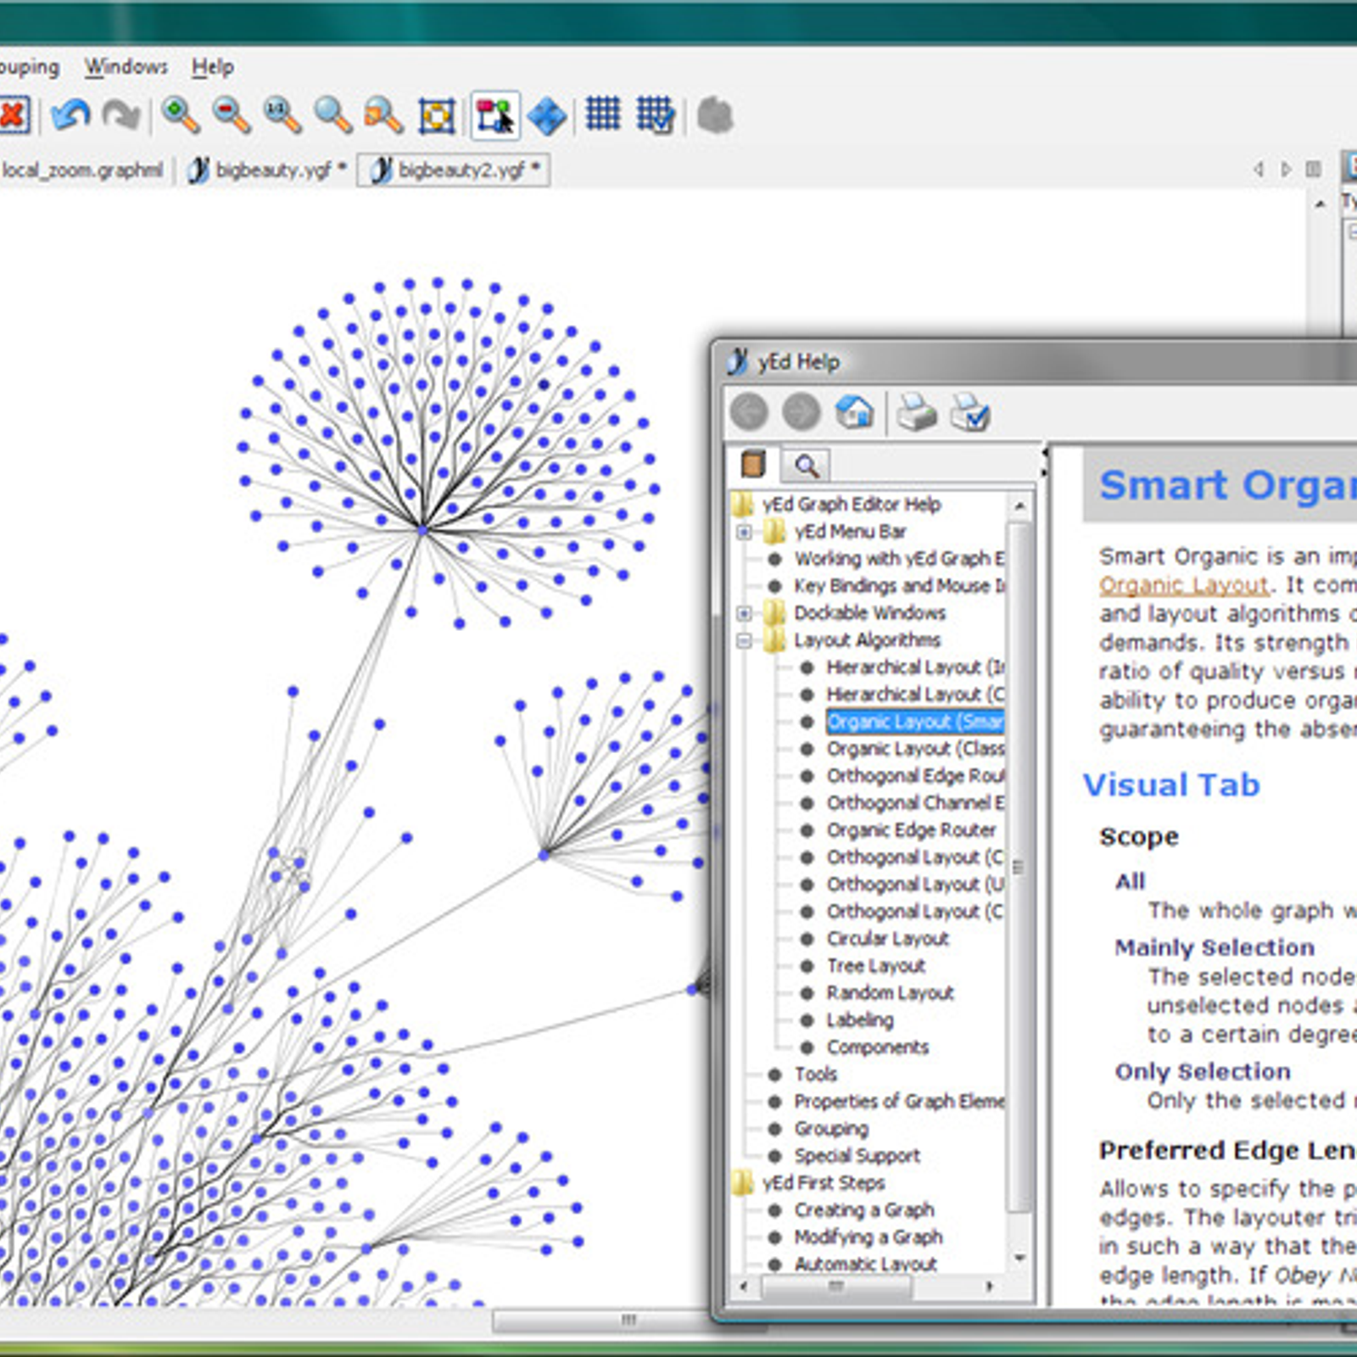Switch to bigbeauty.ygf document tab
The width and height of the screenshot is (1357, 1357).
click(267, 170)
